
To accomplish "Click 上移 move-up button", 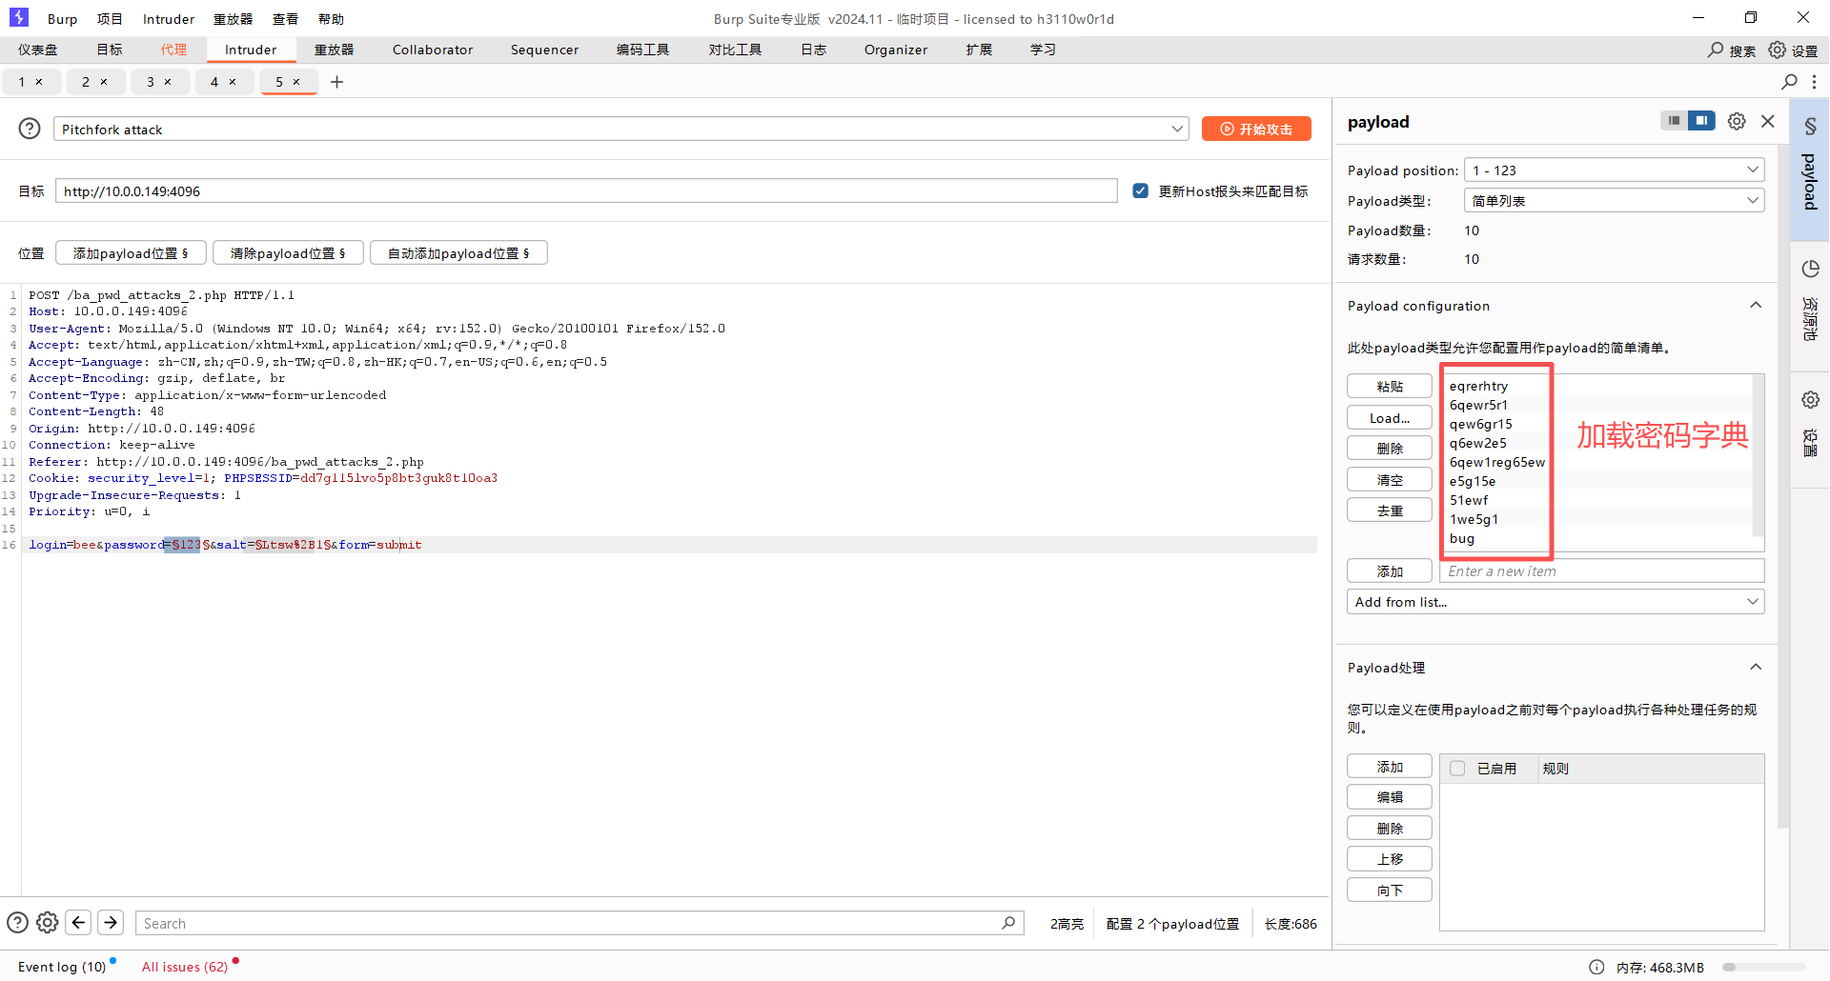I will pos(1390,858).
